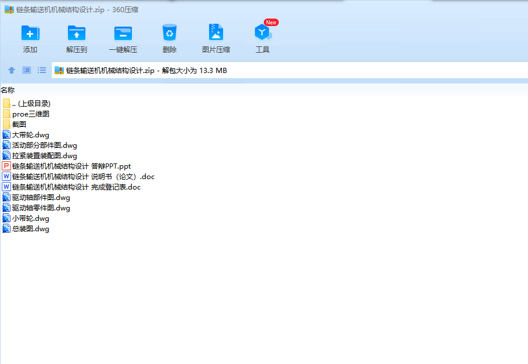Select the file 驱动轴部件图.dwg
The image size is (528, 364).
[x=37, y=197]
